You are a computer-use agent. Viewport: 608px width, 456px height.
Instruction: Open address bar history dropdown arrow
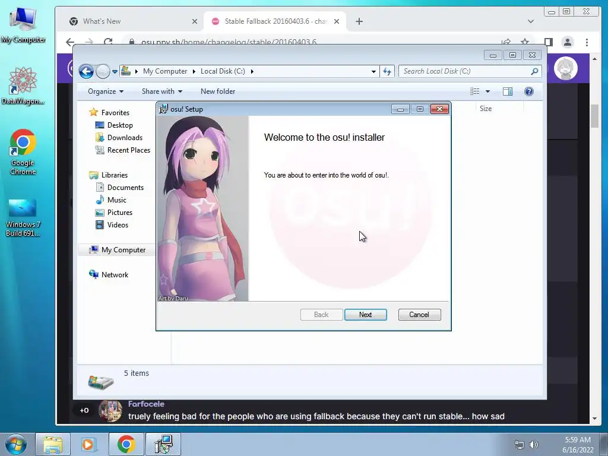tap(373, 71)
